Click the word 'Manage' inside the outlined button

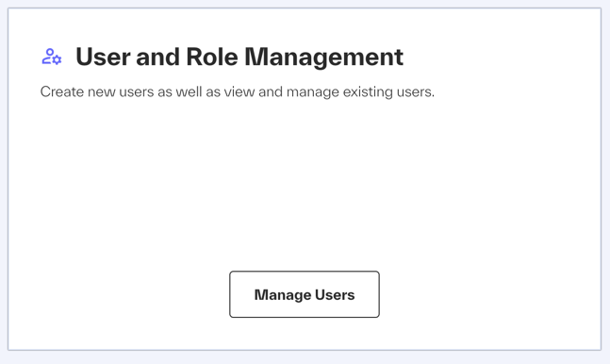tap(283, 295)
